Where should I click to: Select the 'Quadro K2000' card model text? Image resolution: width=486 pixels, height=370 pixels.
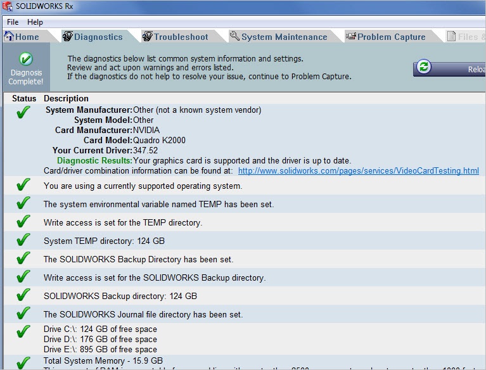pyautogui.click(x=159, y=141)
